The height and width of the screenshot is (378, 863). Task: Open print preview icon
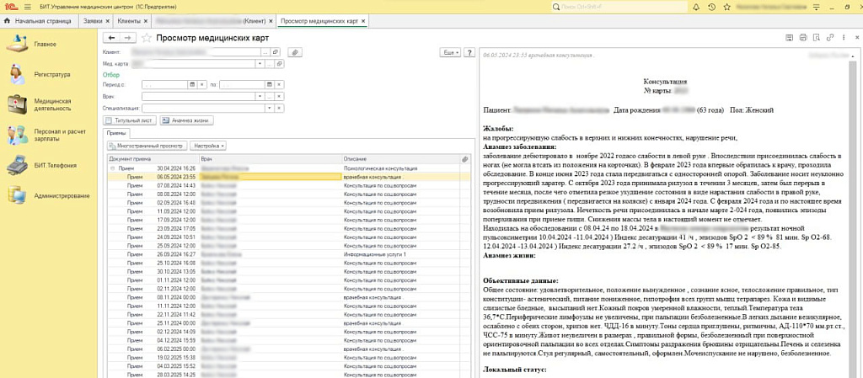click(816, 37)
